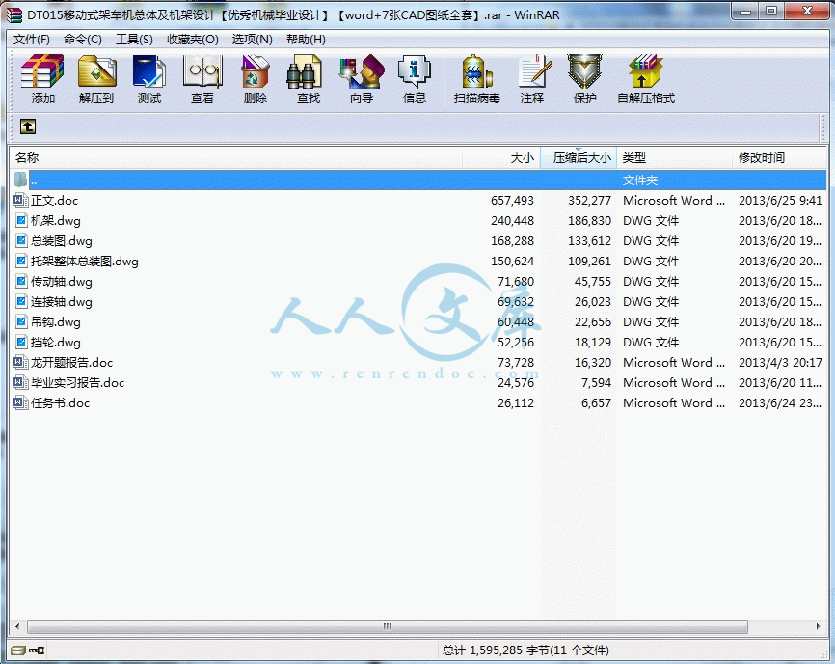Click the 文件夹 type cell of the parent row

[640, 180]
